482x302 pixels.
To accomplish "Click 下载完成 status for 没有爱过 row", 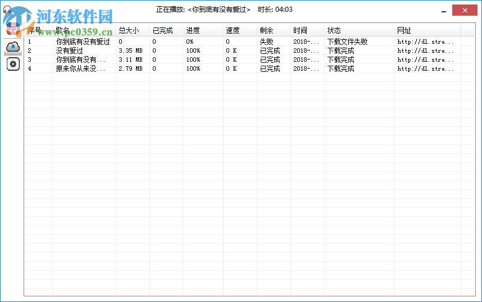I will [340, 51].
